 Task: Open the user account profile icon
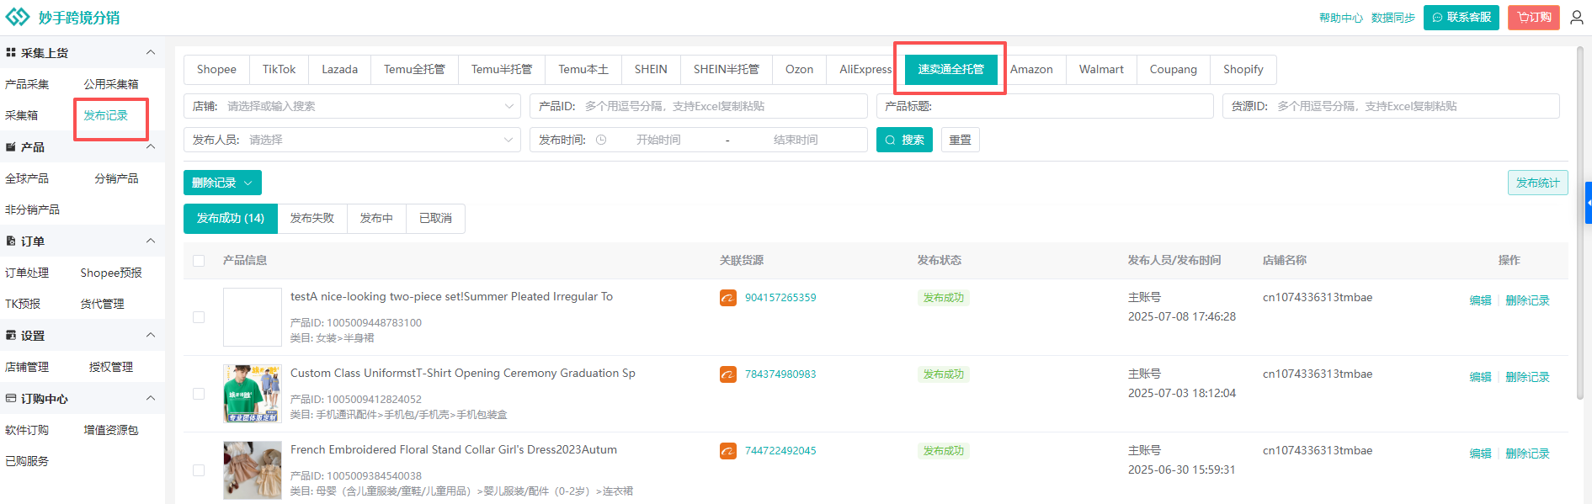point(1577,17)
